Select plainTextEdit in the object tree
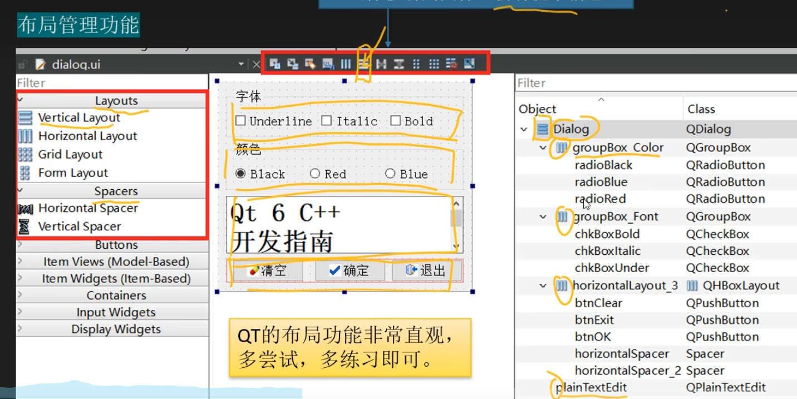The image size is (797, 399). pos(591,388)
